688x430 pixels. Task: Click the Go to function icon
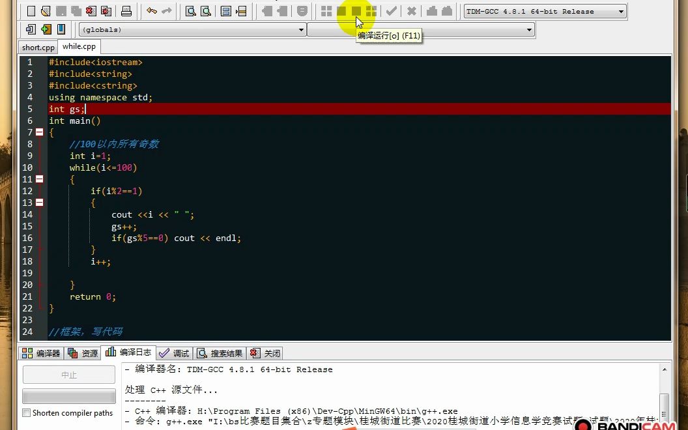pos(226,11)
